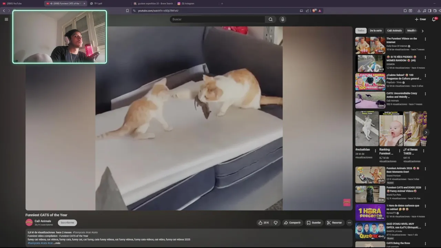Focus the Buscar search field
The width and height of the screenshot is (441, 248).
(x=217, y=19)
